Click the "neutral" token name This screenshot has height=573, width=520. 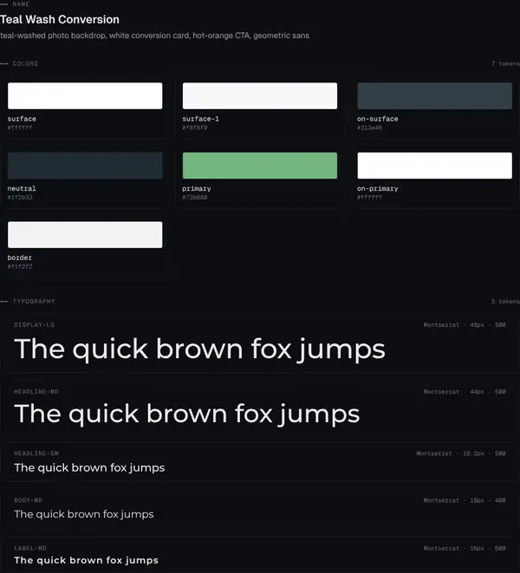pyautogui.click(x=22, y=189)
